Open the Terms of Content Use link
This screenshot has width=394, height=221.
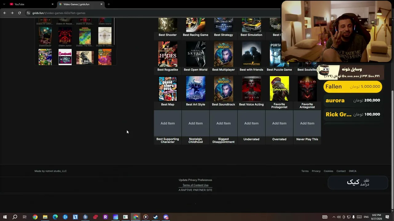tap(195, 185)
